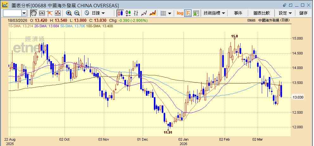Select the orange arrow pointer tool
Screen dimensions: 314x146
pyautogui.click(x=49, y=13)
